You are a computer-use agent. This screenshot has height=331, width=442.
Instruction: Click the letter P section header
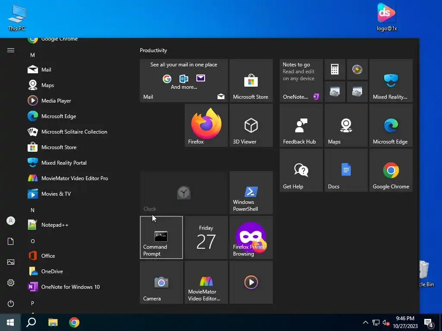[32, 303]
